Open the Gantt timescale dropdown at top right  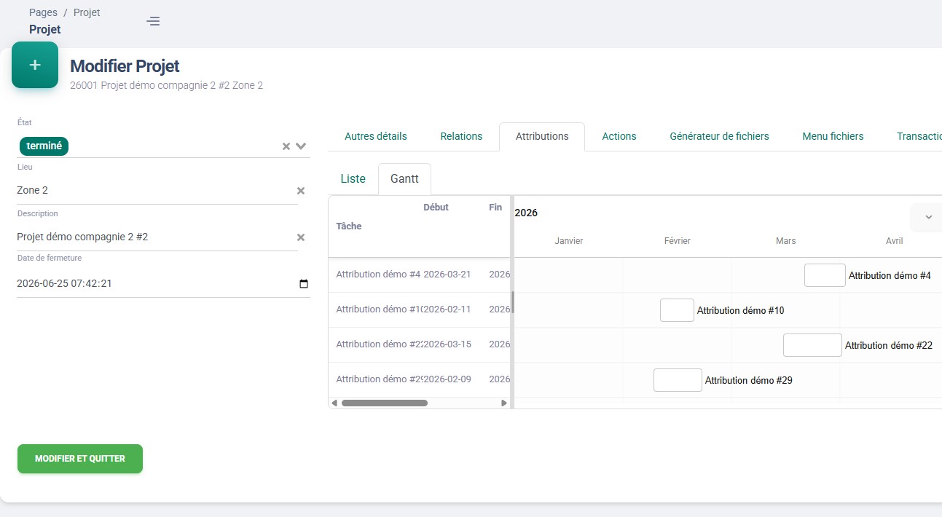pyautogui.click(x=927, y=217)
